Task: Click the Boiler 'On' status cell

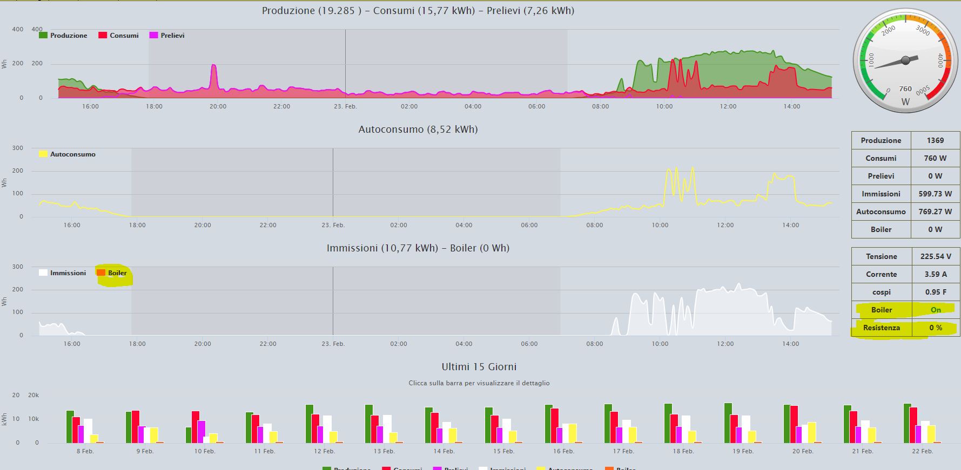Action: tap(936, 310)
